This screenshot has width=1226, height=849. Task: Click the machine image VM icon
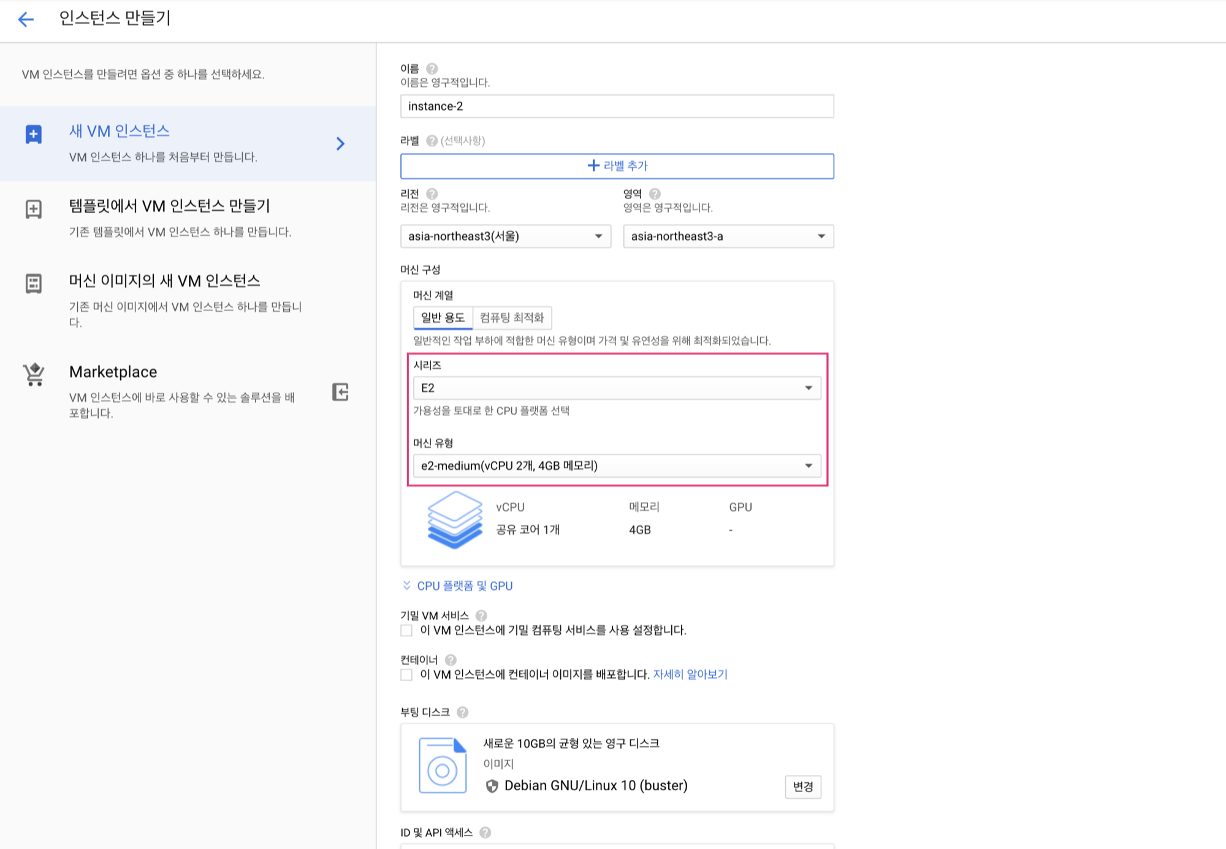coord(34,284)
